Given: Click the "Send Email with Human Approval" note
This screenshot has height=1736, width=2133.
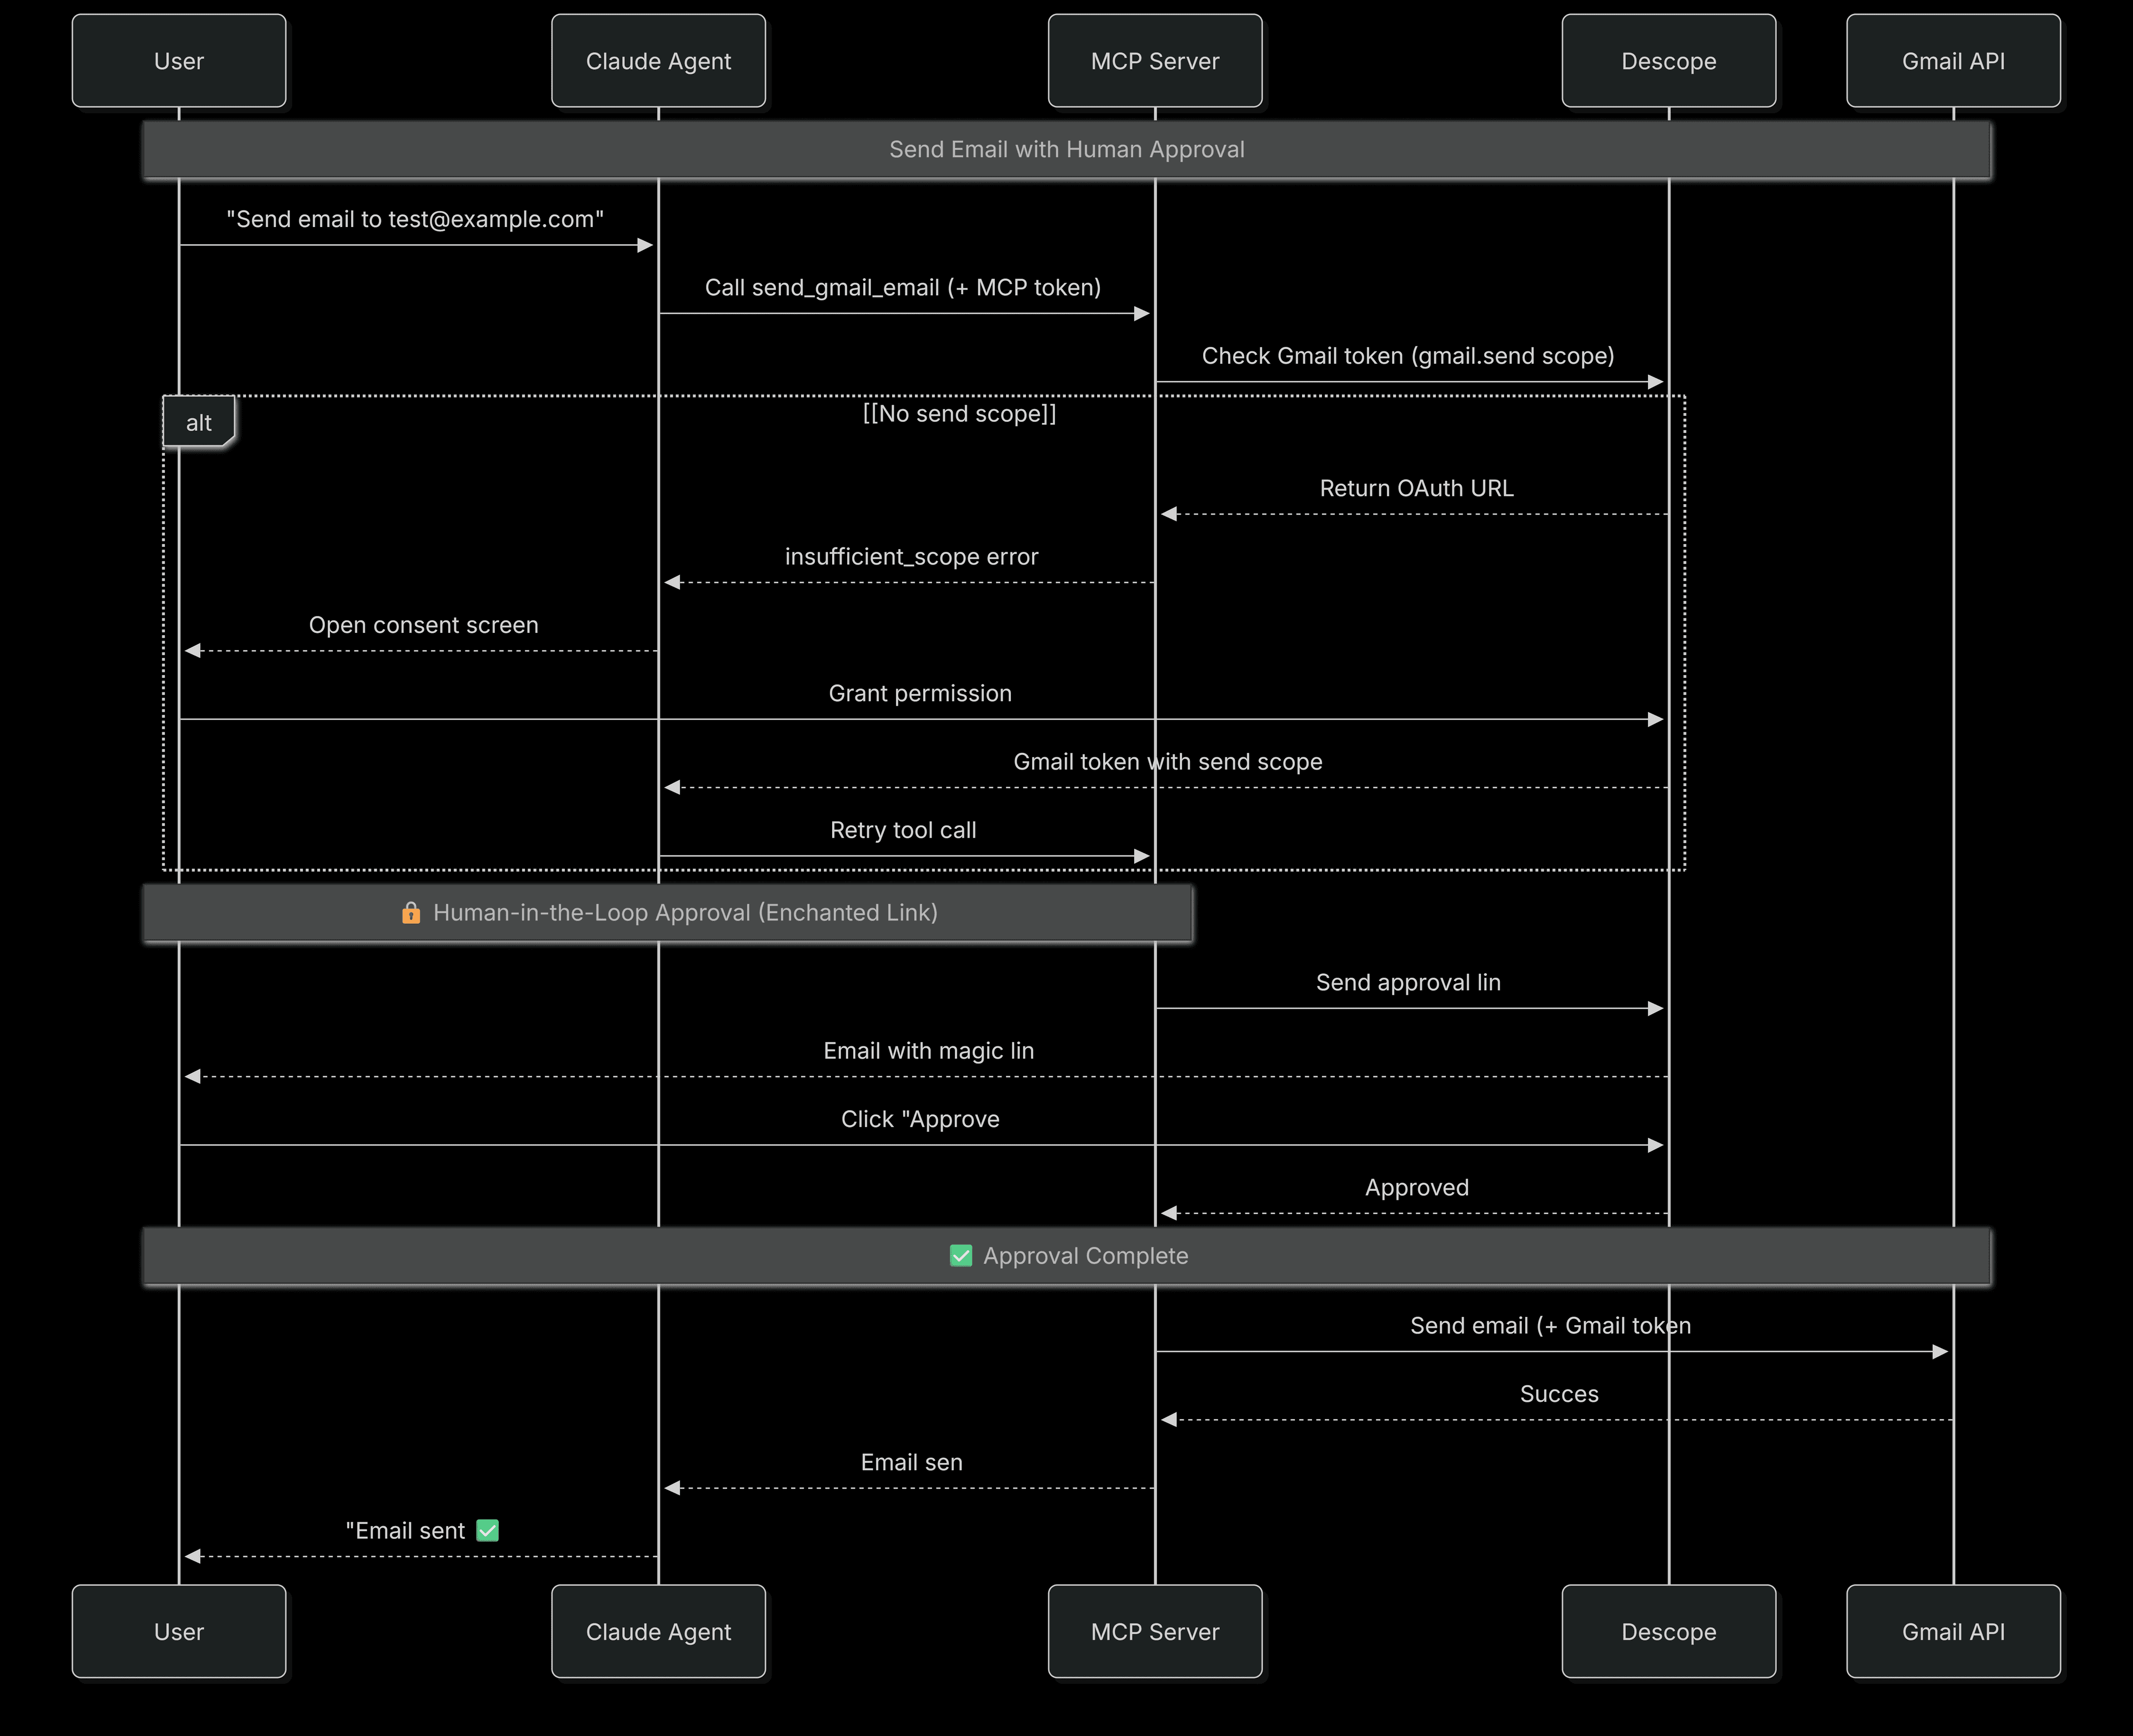Looking at the screenshot, I should tap(1066, 150).
